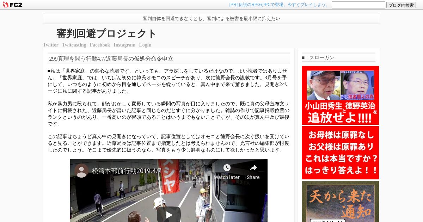Screen dimensions: 423x222
Task: Open the Instagram menu link
Action: [124, 45]
